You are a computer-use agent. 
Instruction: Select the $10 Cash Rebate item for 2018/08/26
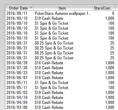coord(49,63)
